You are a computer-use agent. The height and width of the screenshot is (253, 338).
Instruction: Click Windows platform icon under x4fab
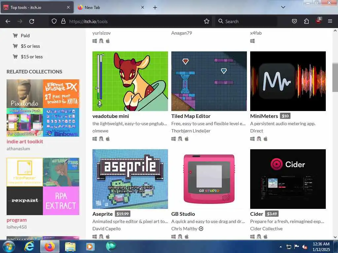pos(253,41)
